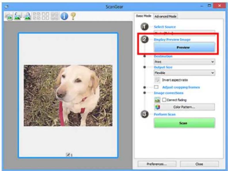This screenshot has width=228, height=171.
Task: Click the ScanGear title bar app icon
Action: tap(7, 6)
